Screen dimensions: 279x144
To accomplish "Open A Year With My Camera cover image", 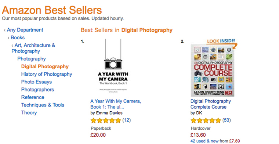I will [x=113, y=66].
